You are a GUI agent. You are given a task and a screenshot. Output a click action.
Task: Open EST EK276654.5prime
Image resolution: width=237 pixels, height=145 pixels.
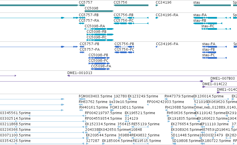click(x=186, y=124)
